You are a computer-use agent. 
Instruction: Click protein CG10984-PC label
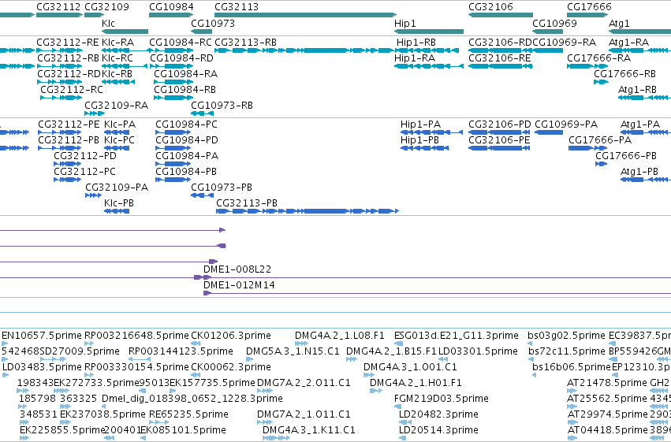point(186,124)
